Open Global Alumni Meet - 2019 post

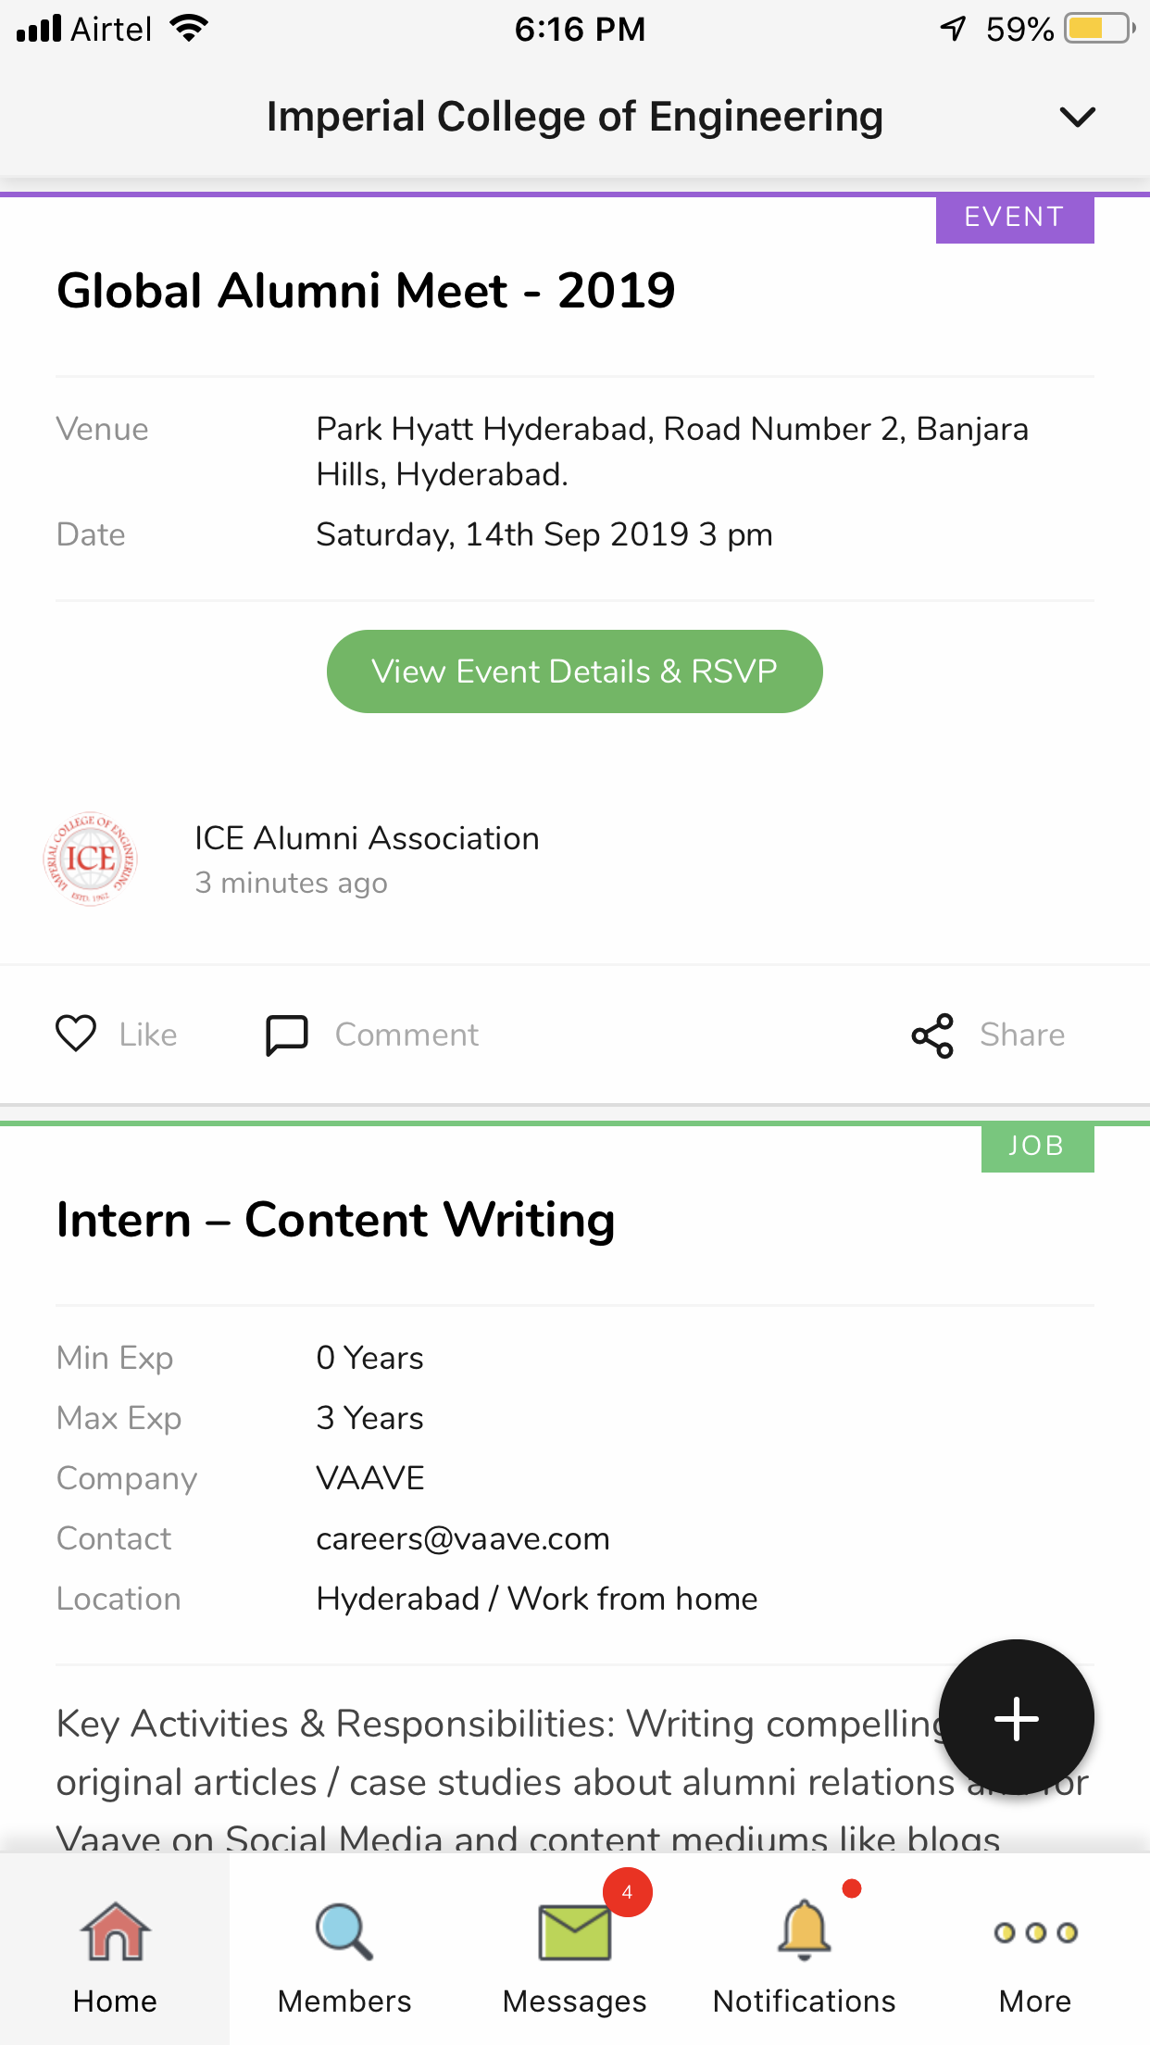pyautogui.click(x=366, y=291)
